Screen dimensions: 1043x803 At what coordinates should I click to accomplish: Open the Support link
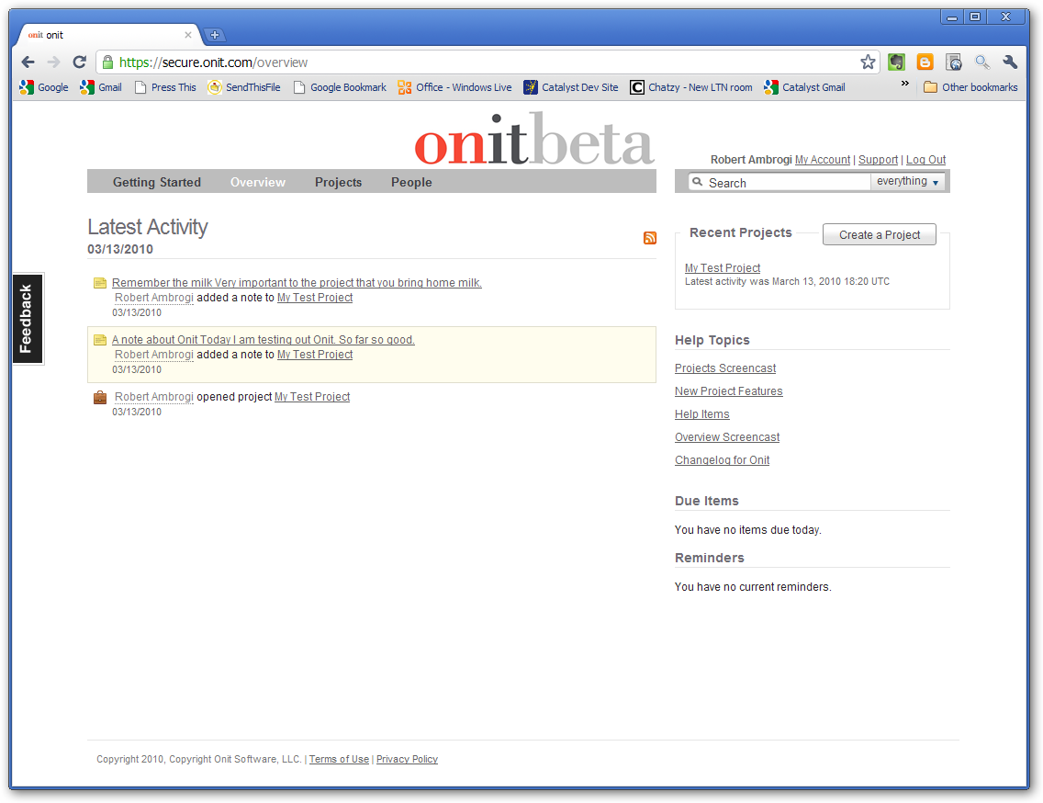[878, 160]
